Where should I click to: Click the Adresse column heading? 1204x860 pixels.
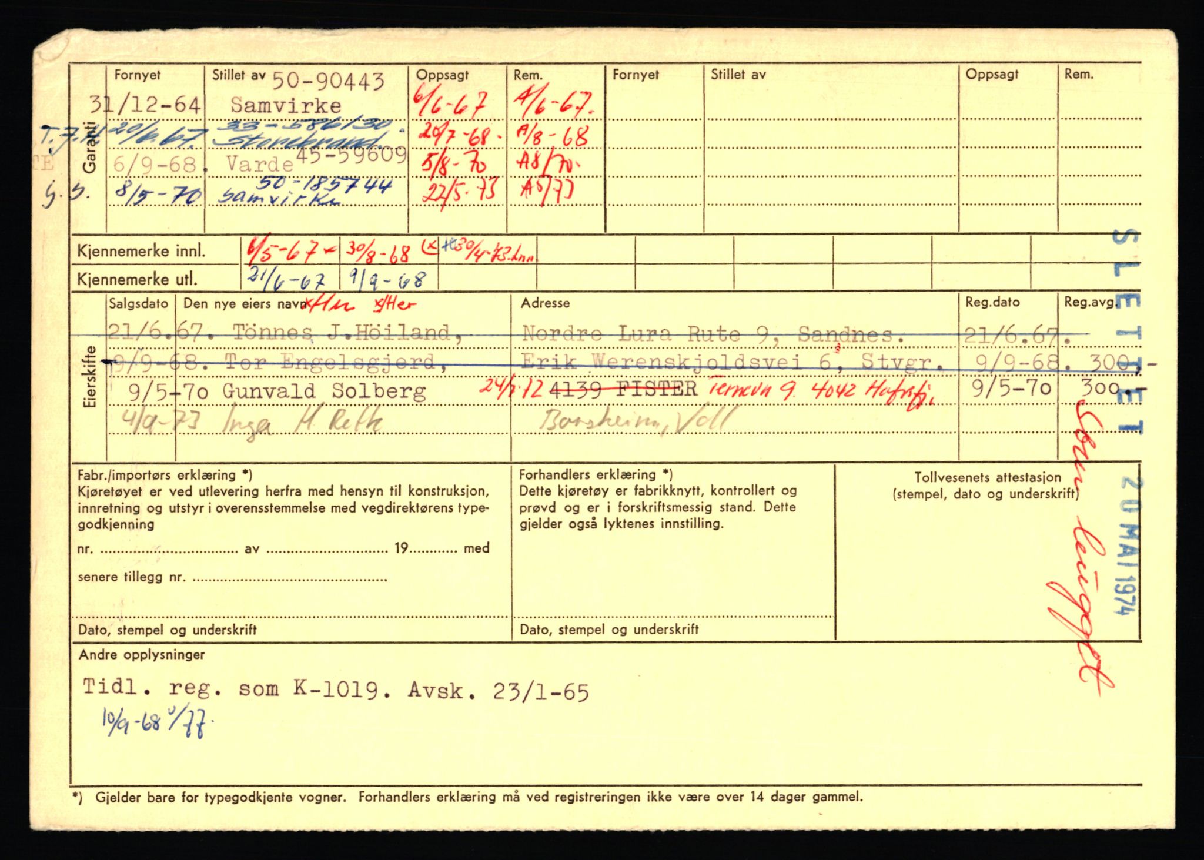(x=545, y=303)
